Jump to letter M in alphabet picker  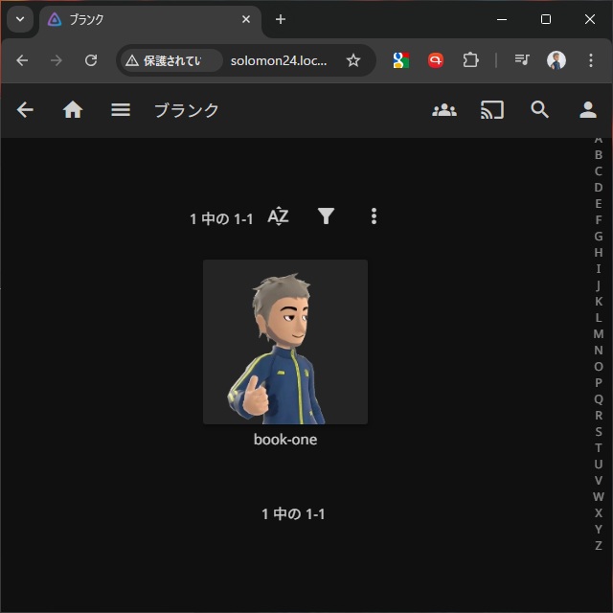(x=599, y=334)
